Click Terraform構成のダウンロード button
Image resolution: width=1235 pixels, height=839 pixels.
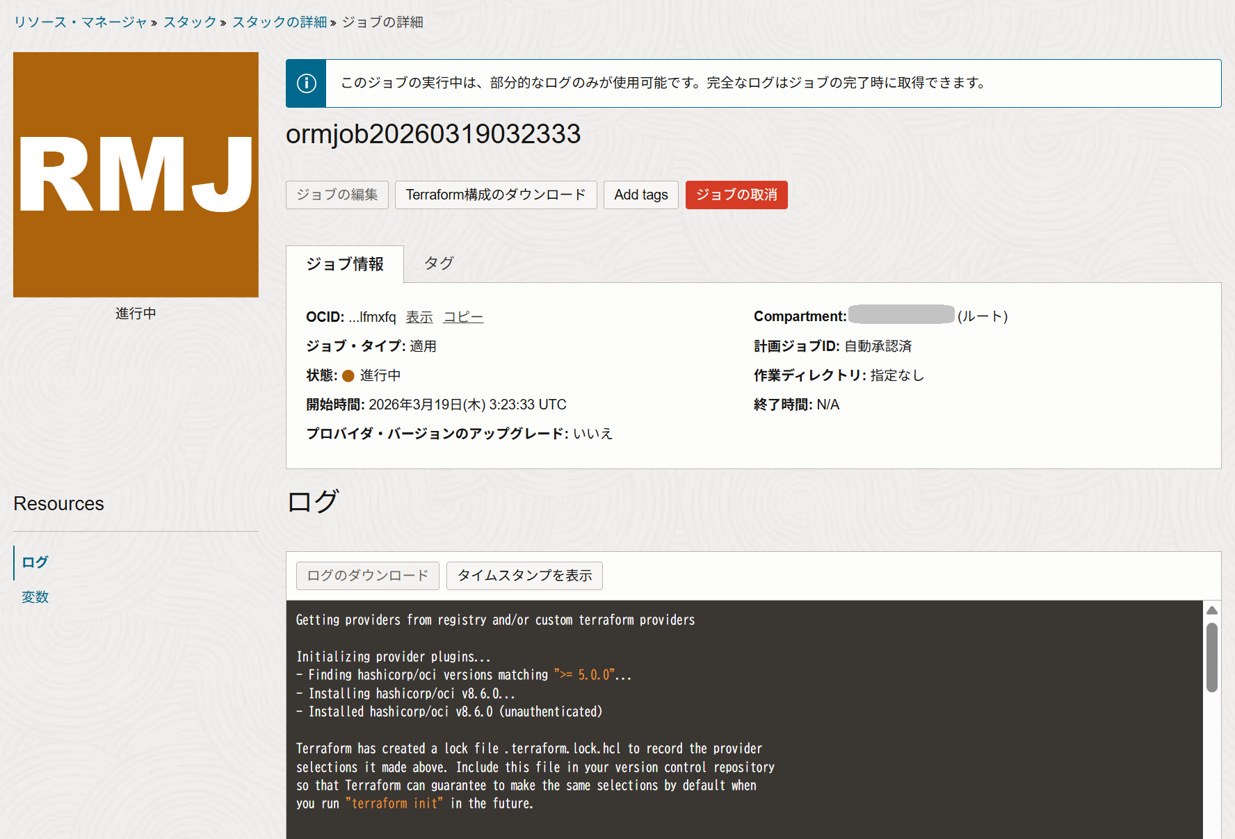pos(496,195)
